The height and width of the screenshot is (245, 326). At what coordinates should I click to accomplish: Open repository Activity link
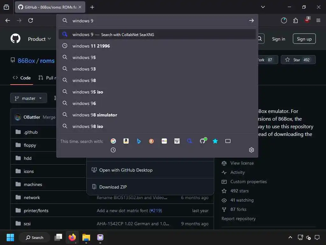tap(237, 172)
